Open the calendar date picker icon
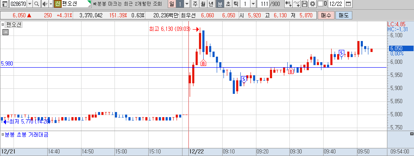Image resolution: width=414 pixels, height=156 pixels. click(x=349, y=4)
